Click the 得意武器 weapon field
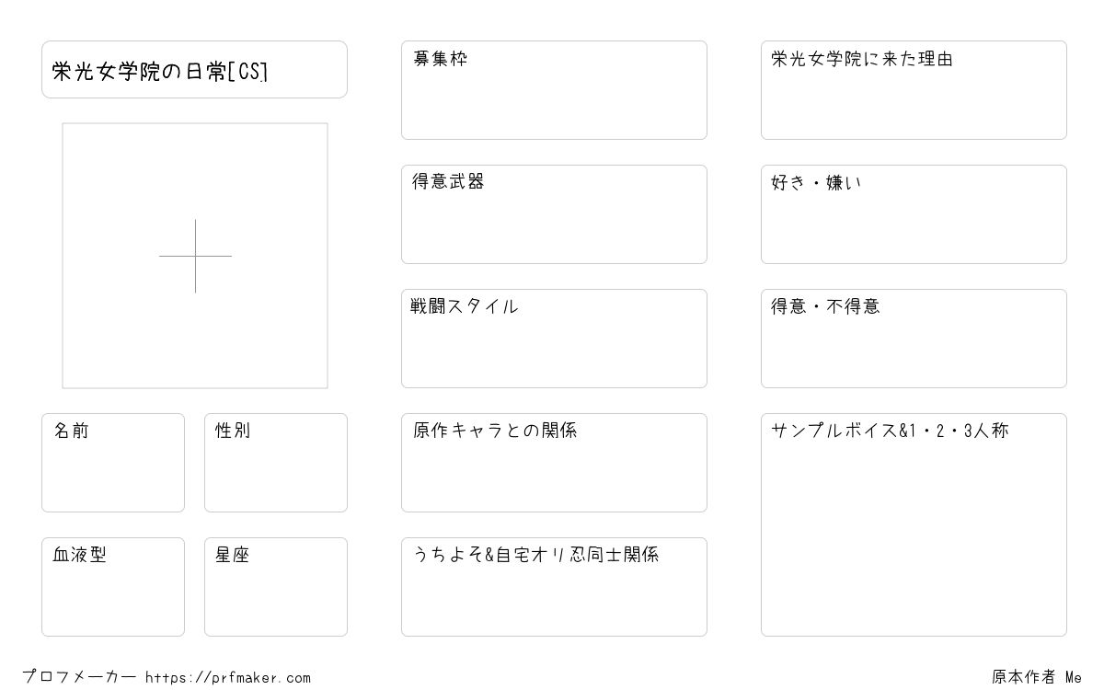 coord(554,214)
